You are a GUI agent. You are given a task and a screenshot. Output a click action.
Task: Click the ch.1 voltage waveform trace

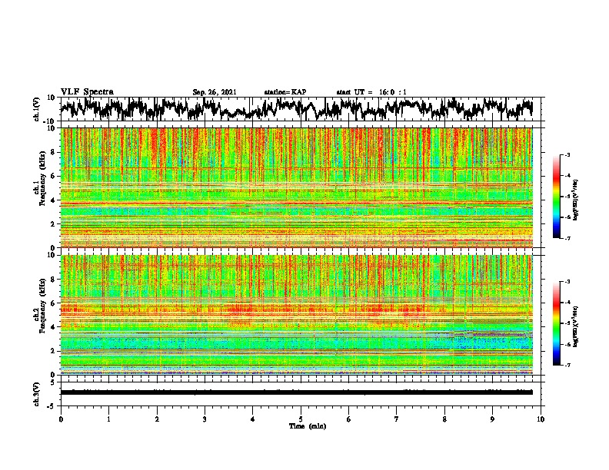coord(296,109)
